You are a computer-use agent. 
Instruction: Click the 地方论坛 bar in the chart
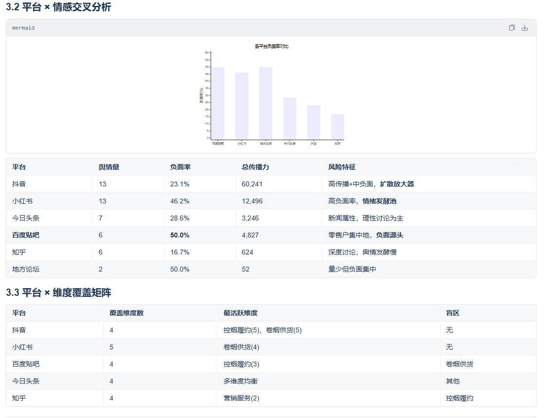266,103
